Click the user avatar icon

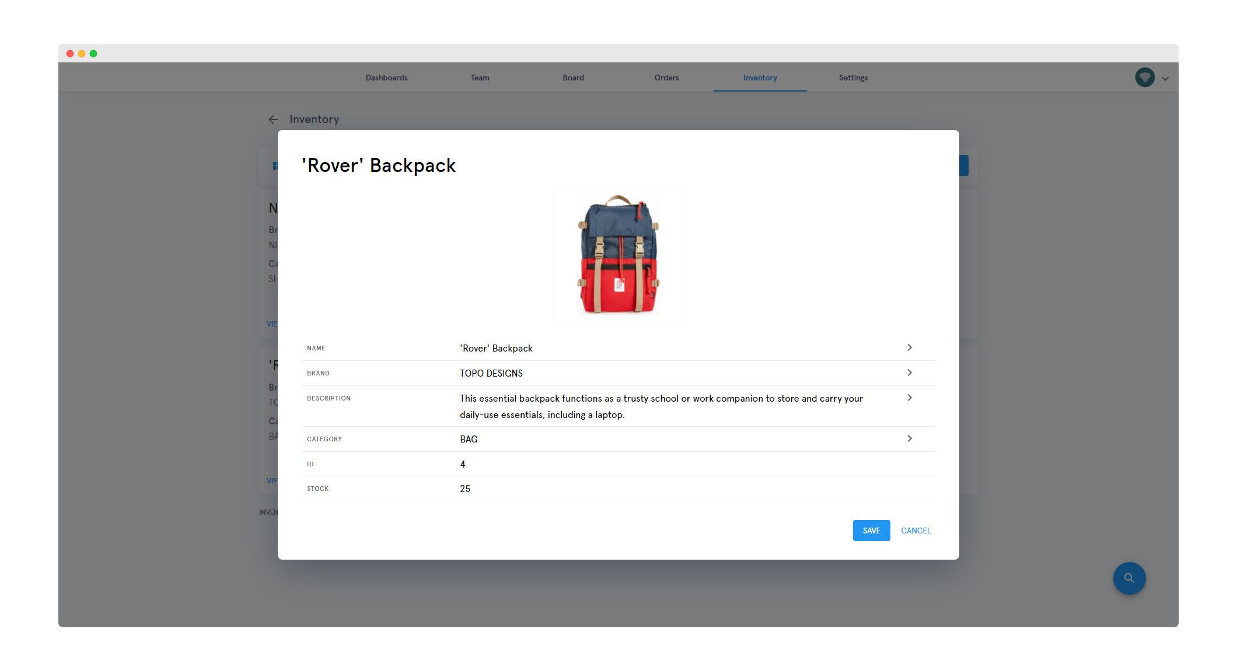(x=1144, y=78)
